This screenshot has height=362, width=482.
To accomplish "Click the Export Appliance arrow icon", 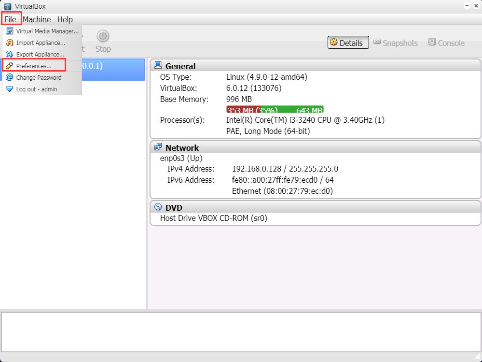I will pyautogui.click(x=10, y=55).
